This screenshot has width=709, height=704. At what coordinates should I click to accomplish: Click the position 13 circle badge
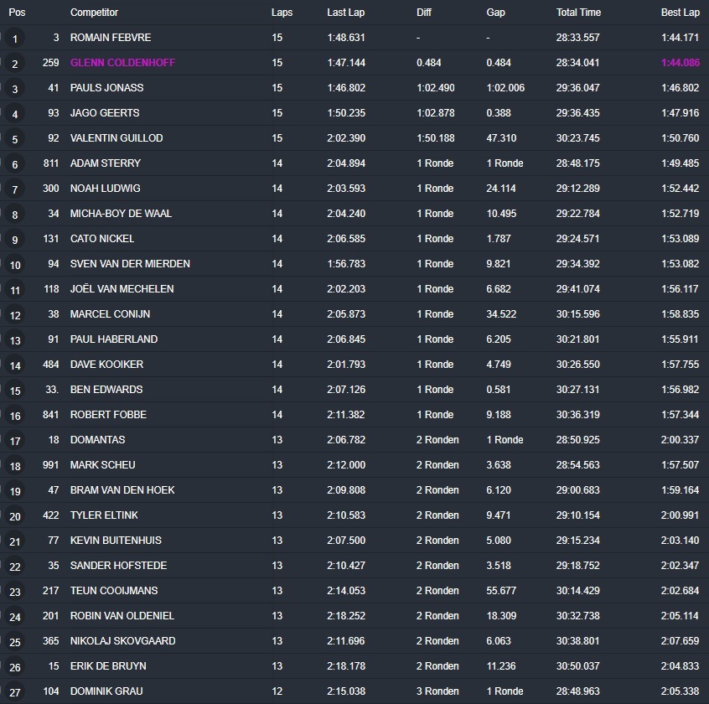15,340
